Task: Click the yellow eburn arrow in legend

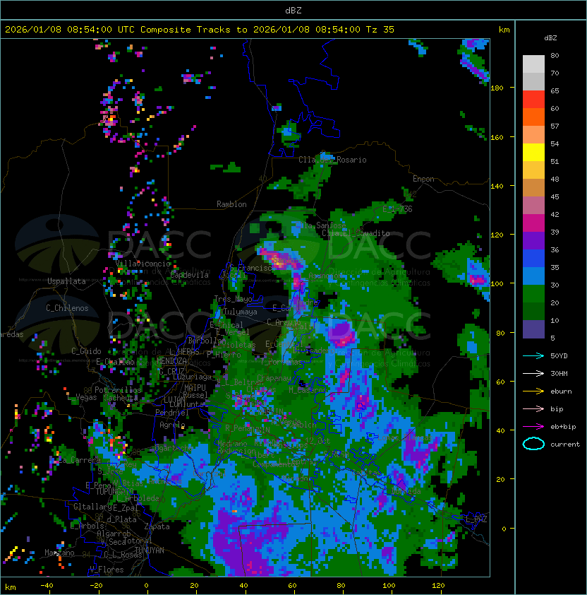Action: pyautogui.click(x=533, y=391)
